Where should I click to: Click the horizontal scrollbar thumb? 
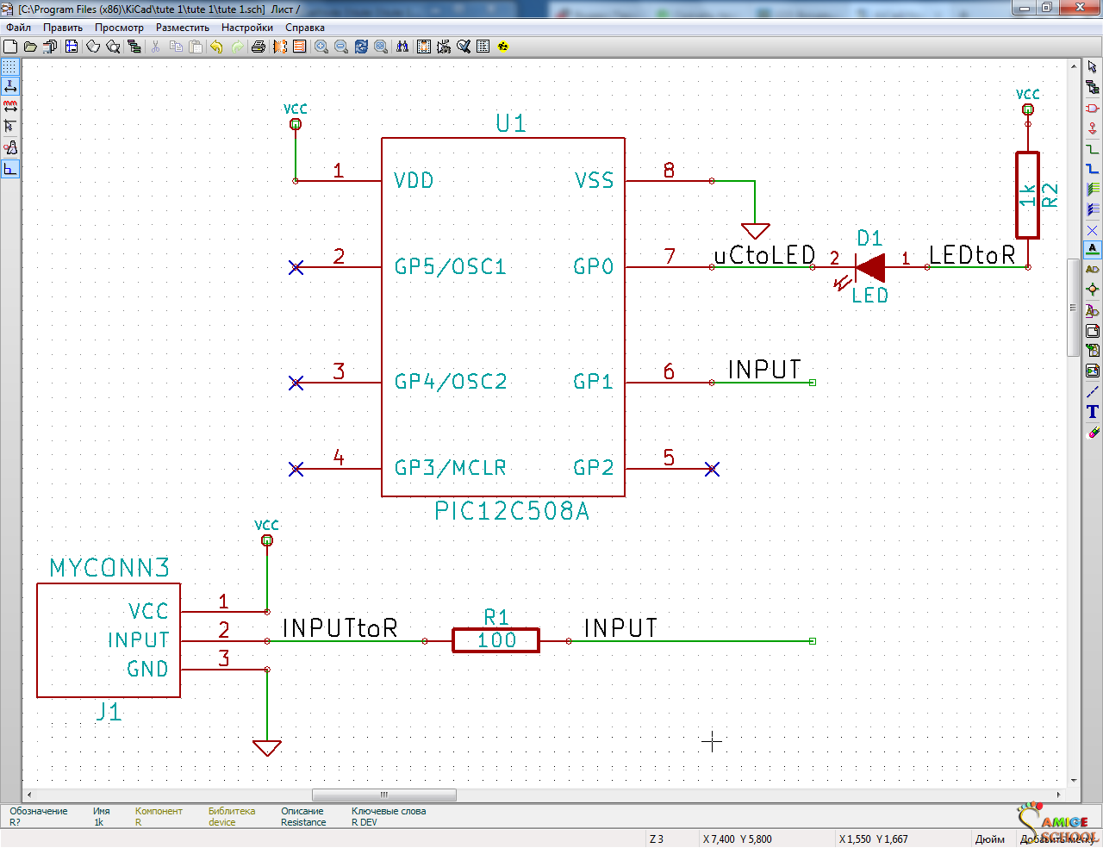[x=384, y=795]
